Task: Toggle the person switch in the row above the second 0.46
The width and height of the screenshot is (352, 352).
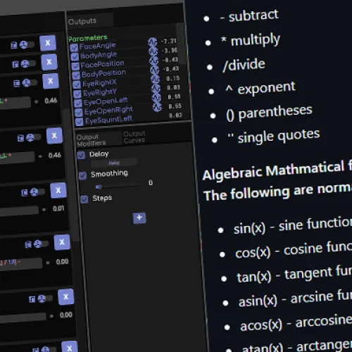Action: click(x=34, y=138)
